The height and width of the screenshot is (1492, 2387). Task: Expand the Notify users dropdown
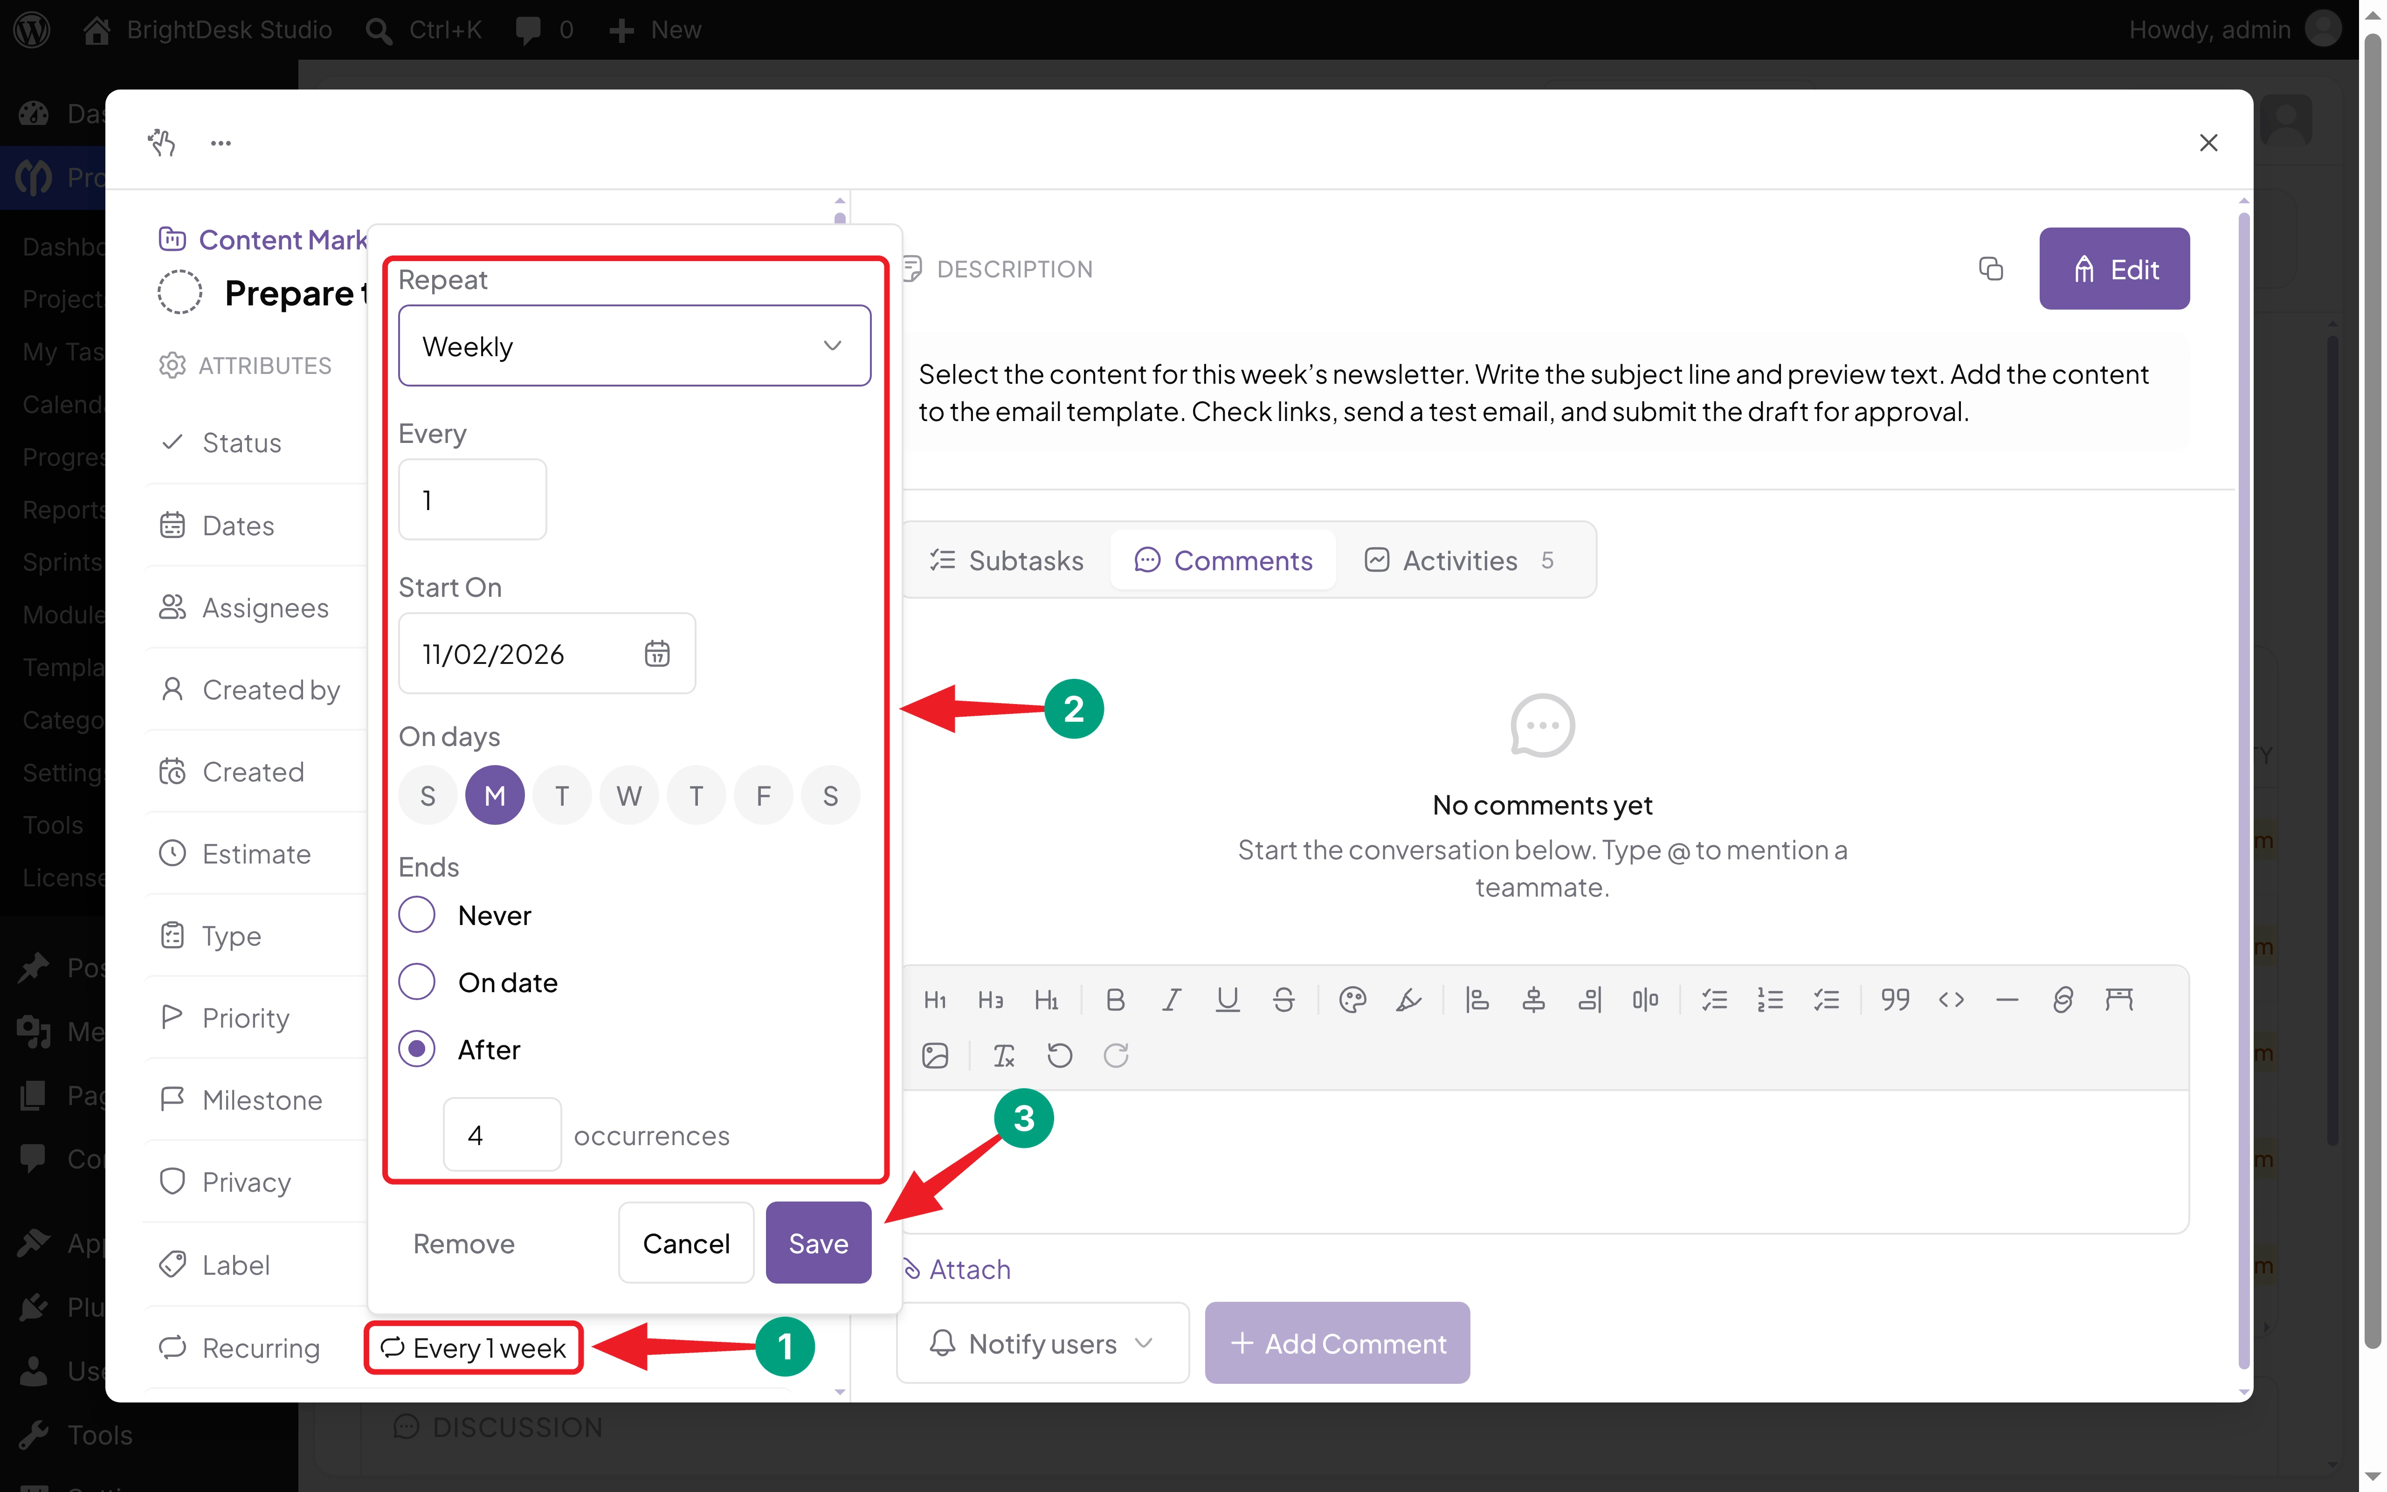point(1042,1343)
